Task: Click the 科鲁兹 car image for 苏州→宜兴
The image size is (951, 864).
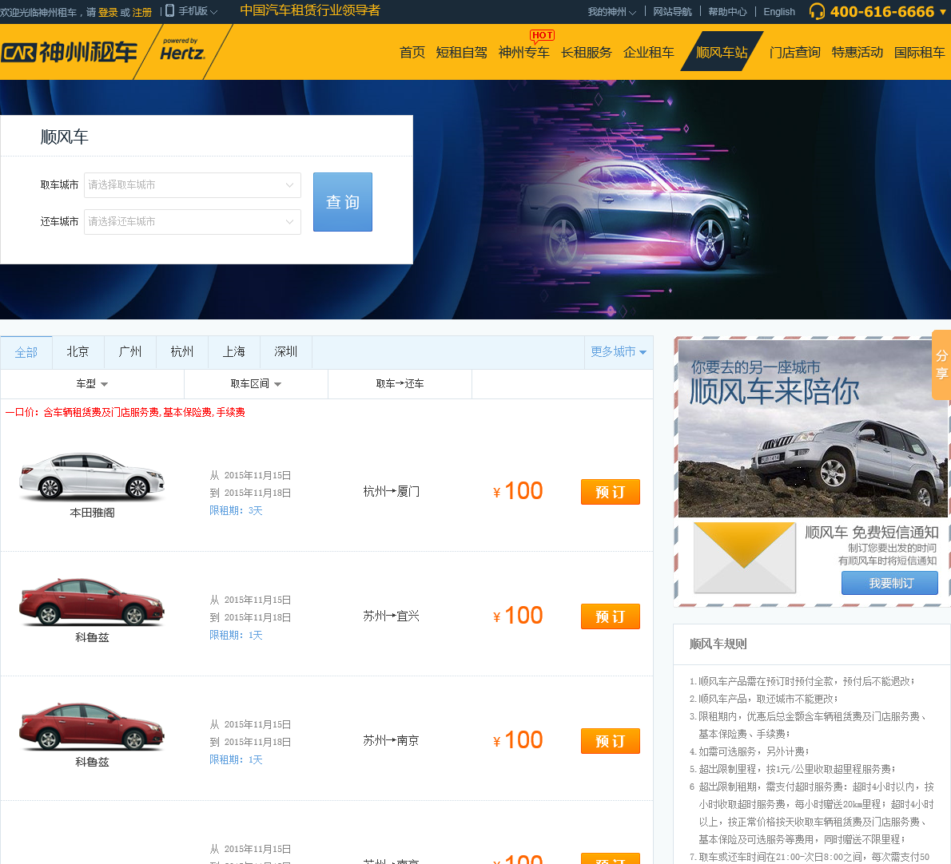Action: pos(92,601)
